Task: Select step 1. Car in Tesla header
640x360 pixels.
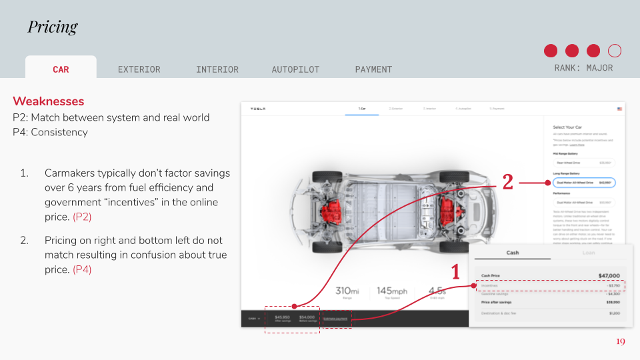Action: pos(362,109)
